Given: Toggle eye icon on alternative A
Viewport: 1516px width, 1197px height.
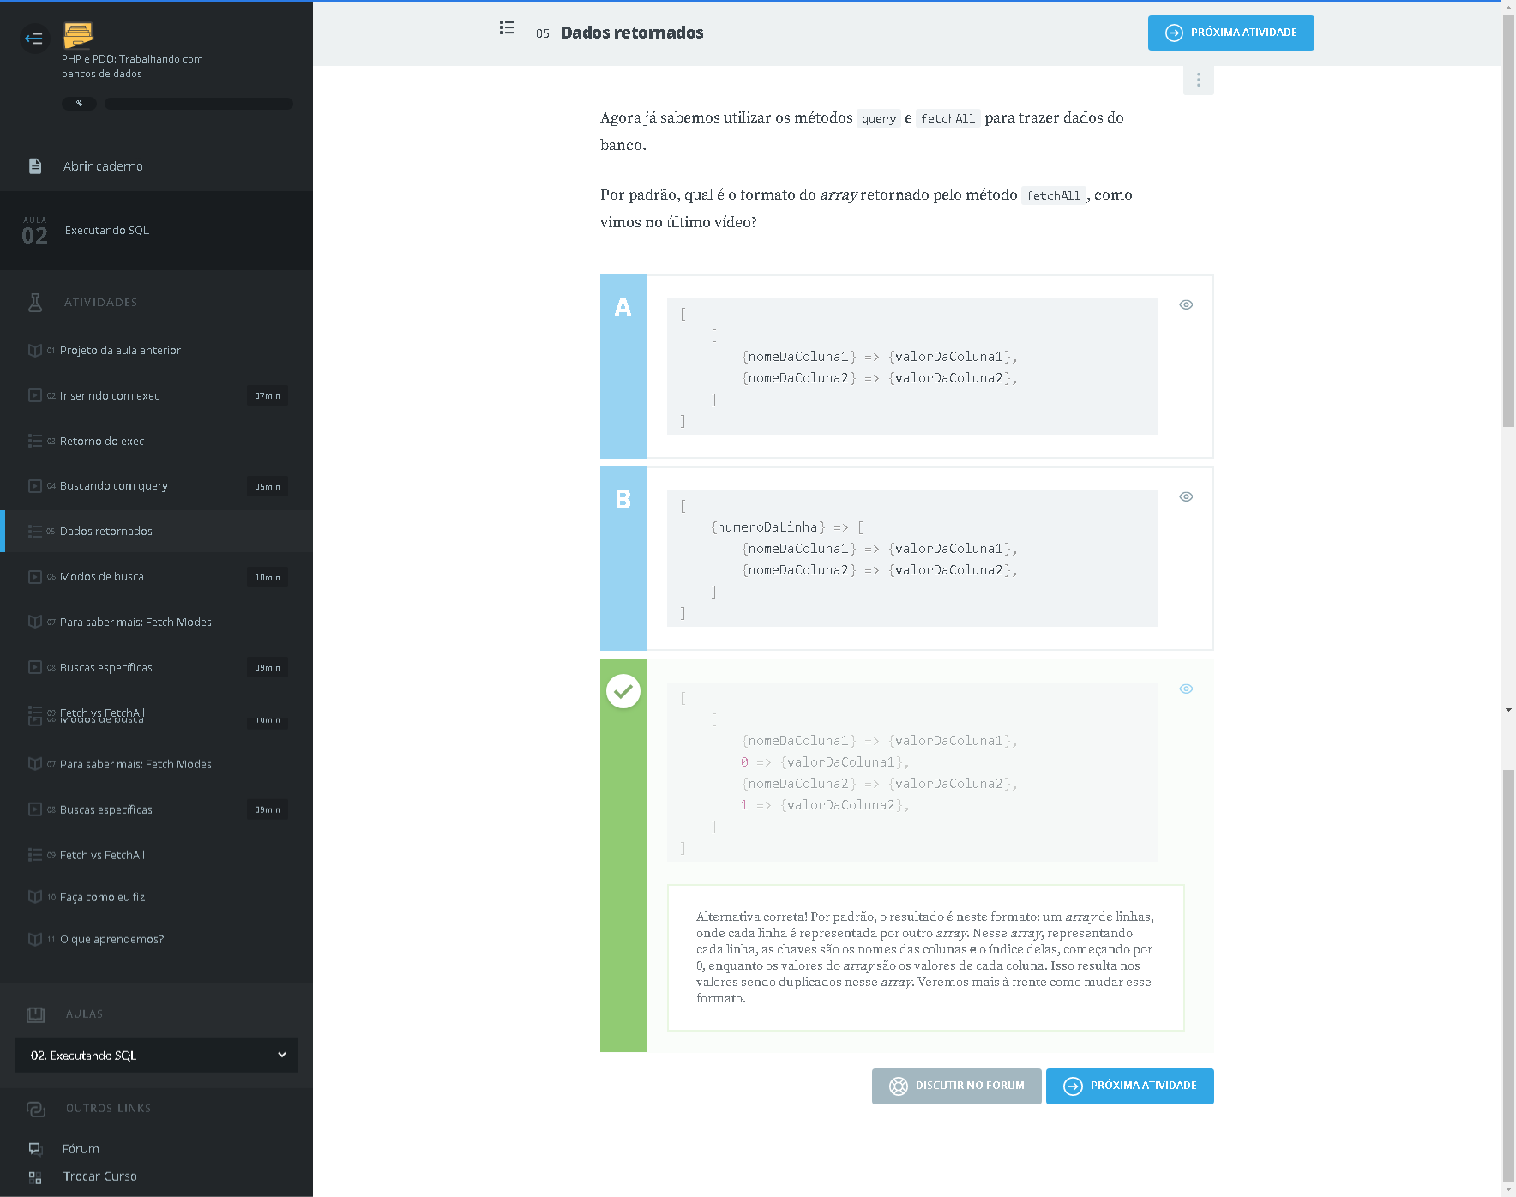Looking at the screenshot, I should [1186, 304].
